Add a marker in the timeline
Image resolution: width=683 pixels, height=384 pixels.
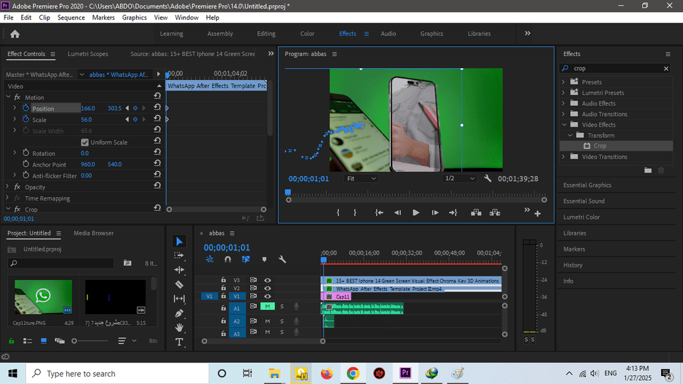[x=264, y=259]
